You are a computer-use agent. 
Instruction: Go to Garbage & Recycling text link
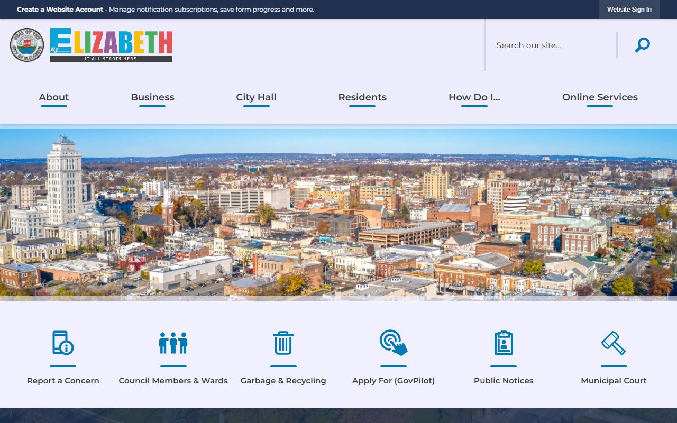pos(283,381)
